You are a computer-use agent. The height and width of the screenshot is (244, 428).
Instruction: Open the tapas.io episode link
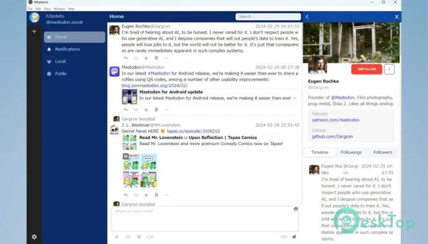(193, 131)
